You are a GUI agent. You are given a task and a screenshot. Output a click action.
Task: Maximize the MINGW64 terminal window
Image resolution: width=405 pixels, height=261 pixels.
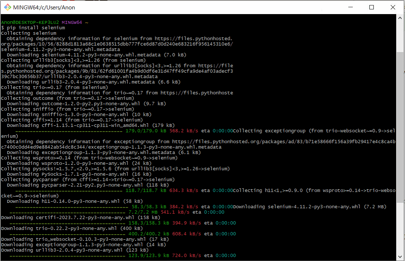[x=371, y=7]
